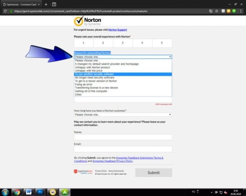Click the tray volume icon with red mark
Image resolution: width=246 pixels, height=196 pixels.
[226, 192]
